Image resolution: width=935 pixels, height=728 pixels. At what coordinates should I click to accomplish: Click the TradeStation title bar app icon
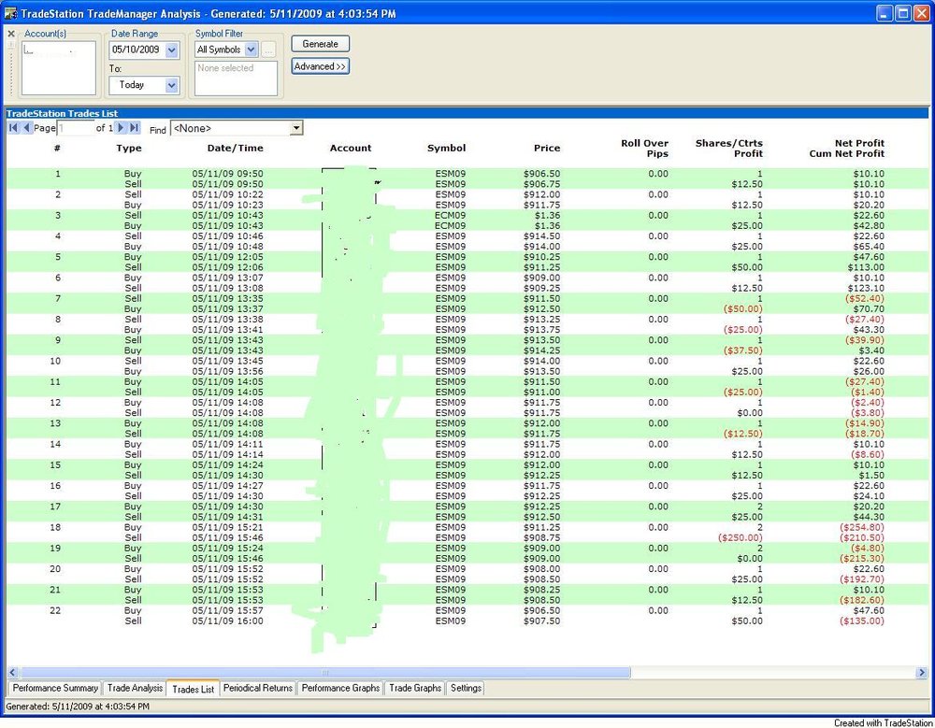point(10,13)
